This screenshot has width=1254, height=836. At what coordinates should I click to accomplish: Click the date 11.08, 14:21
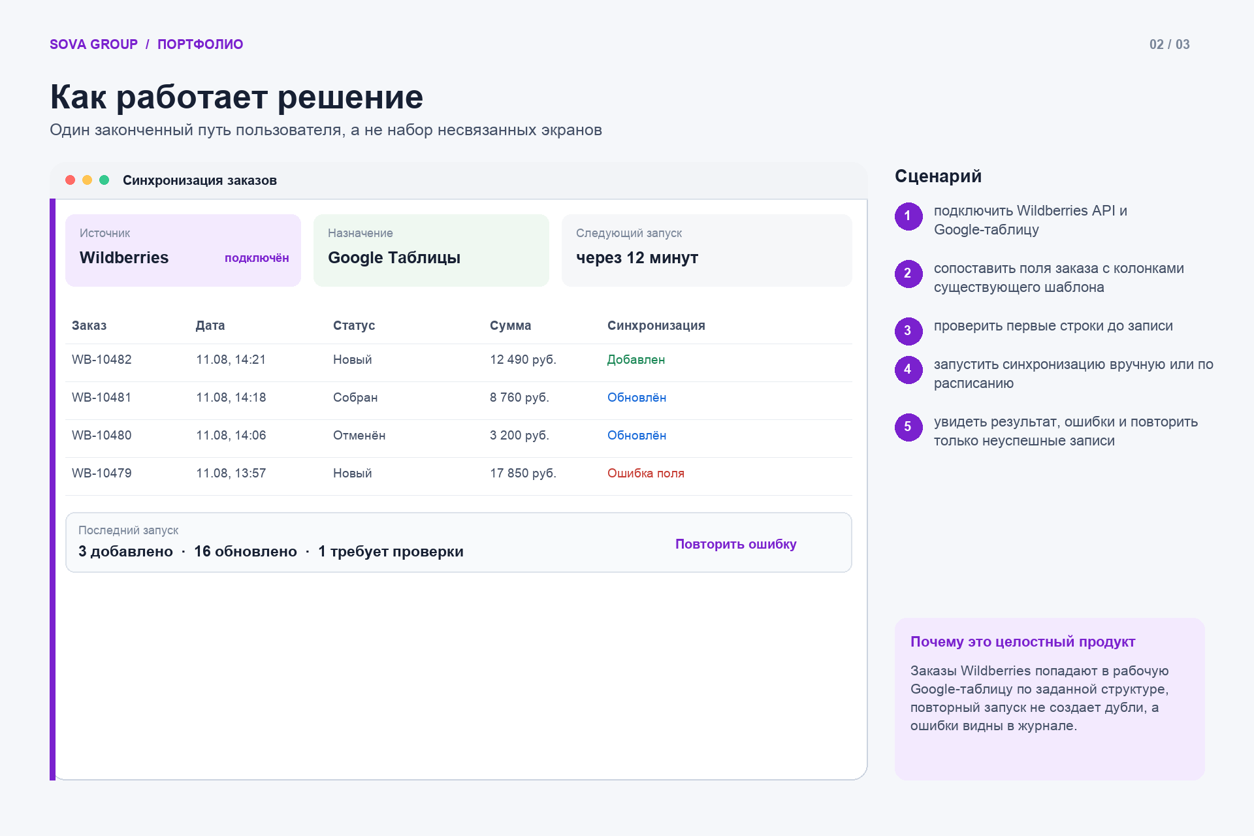(231, 360)
